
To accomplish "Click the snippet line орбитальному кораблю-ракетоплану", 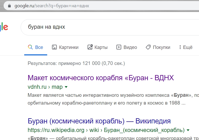I will pyautogui.click(x=106, y=103).
